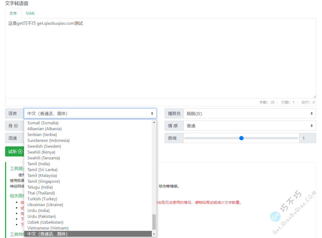Choose Turkish (Turkey) from the dropdown
Viewport: 322px width, 238px height.
[42, 199]
